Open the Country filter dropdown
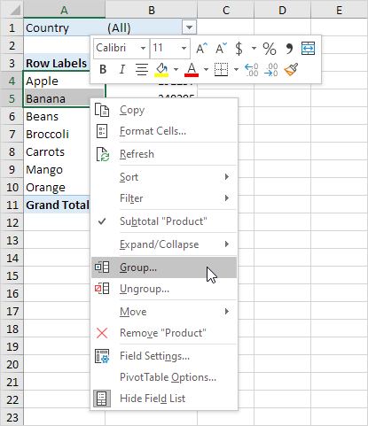 [x=189, y=27]
